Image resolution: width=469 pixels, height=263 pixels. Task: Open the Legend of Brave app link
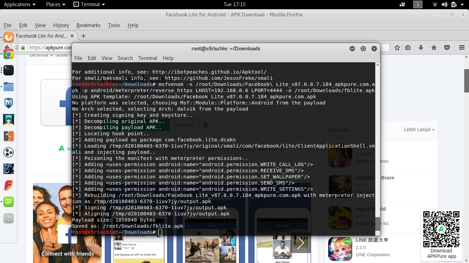(375, 178)
